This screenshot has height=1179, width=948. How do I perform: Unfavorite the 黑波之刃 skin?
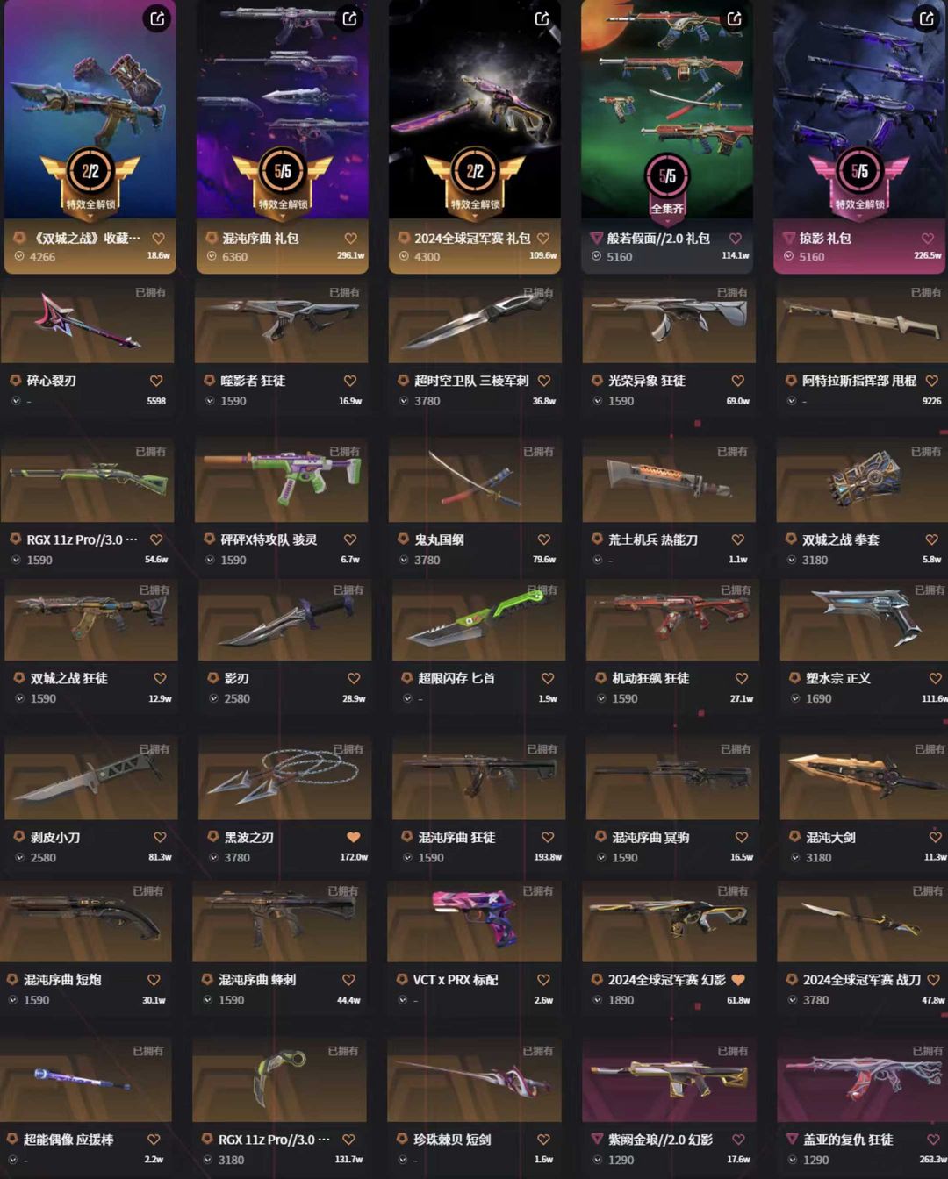pos(354,837)
